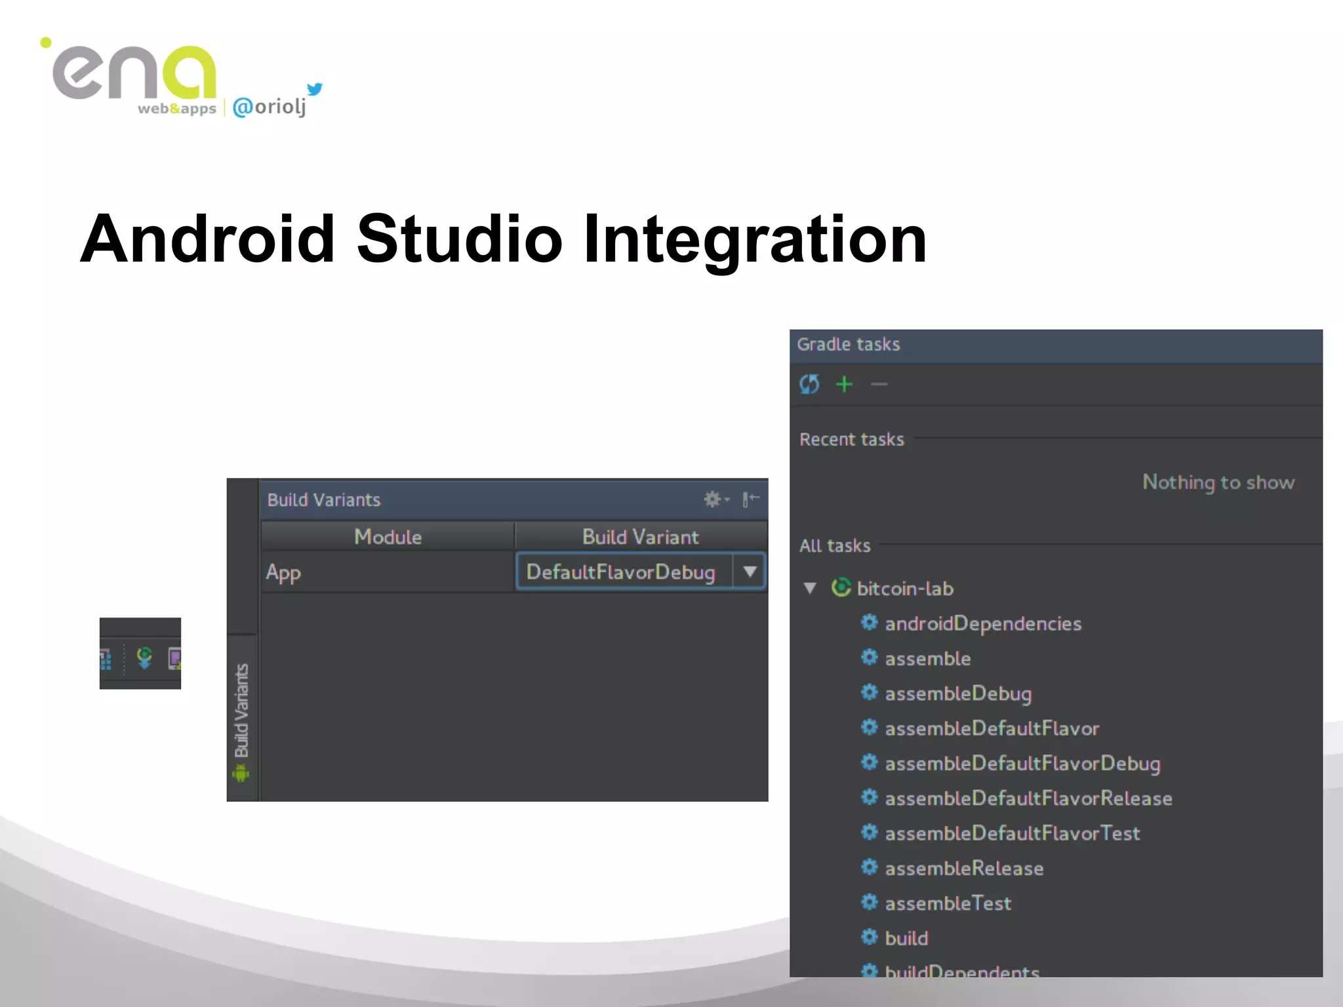
Task: Click the Gradle tasks panel title
Action: pos(849,345)
